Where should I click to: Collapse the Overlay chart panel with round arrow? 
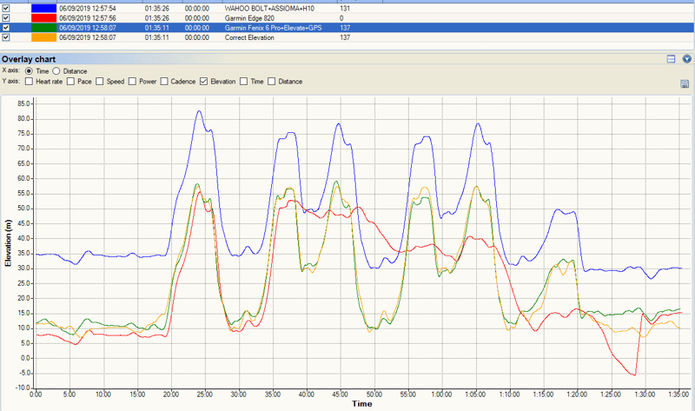686,59
